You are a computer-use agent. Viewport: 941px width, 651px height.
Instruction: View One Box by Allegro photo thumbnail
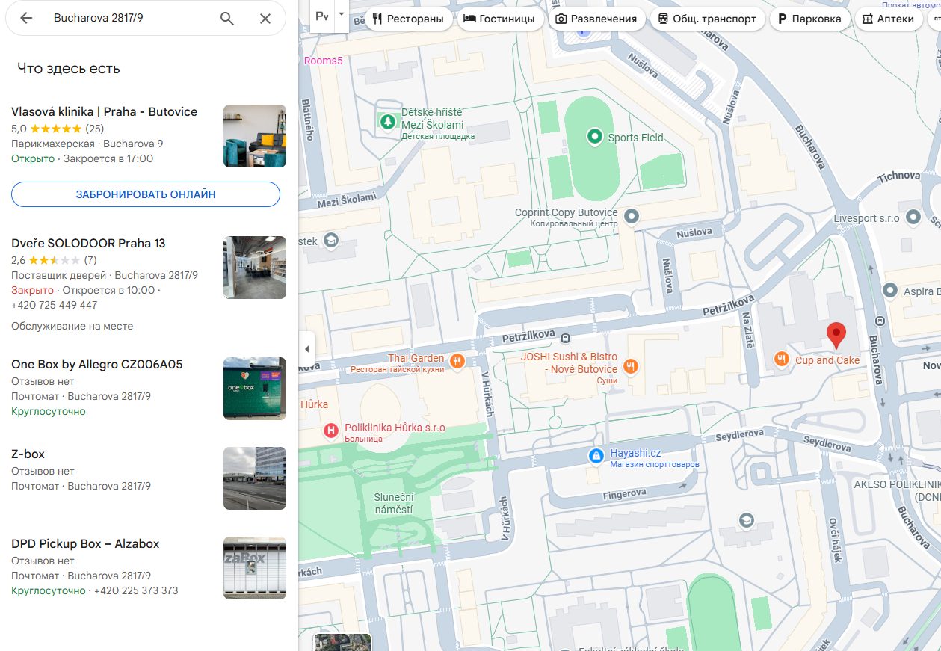[x=255, y=389]
